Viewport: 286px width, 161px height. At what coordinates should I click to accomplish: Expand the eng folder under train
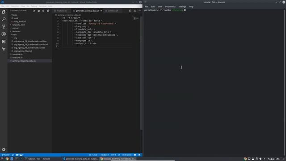click(15, 38)
